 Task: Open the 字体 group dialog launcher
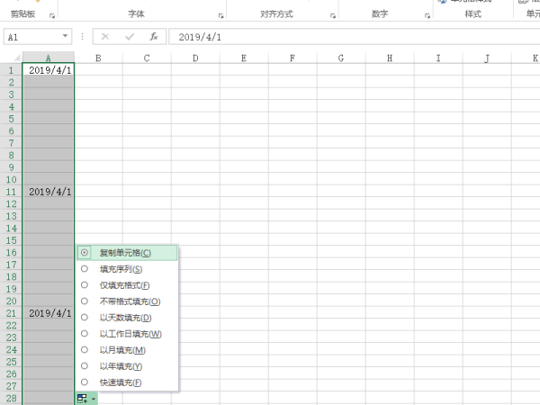(221, 16)
